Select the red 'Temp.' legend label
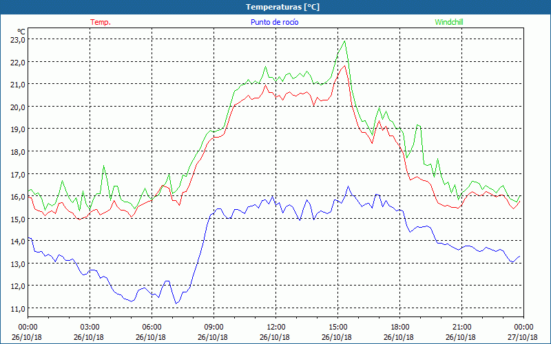 click(101, 22)
